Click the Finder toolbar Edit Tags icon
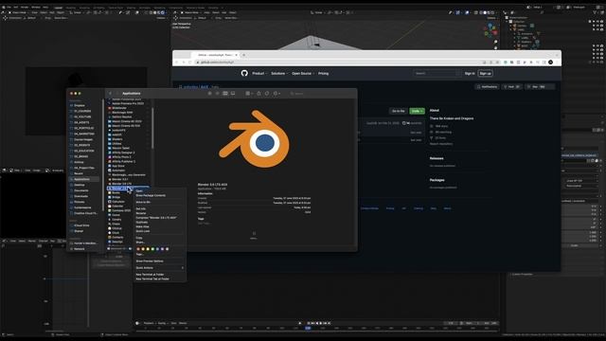Image resolution: width=606 pixels, height=341 pixels. 267,93
